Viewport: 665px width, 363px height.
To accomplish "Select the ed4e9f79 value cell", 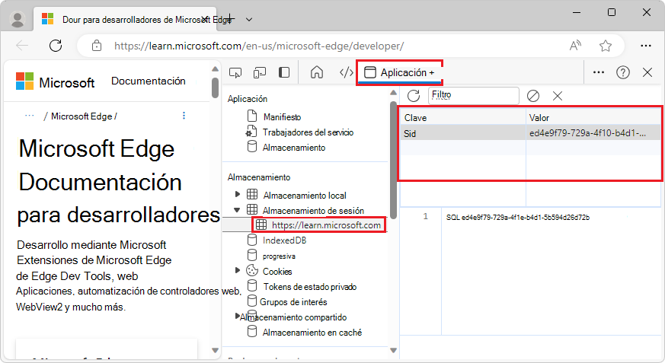I will 593,133.
